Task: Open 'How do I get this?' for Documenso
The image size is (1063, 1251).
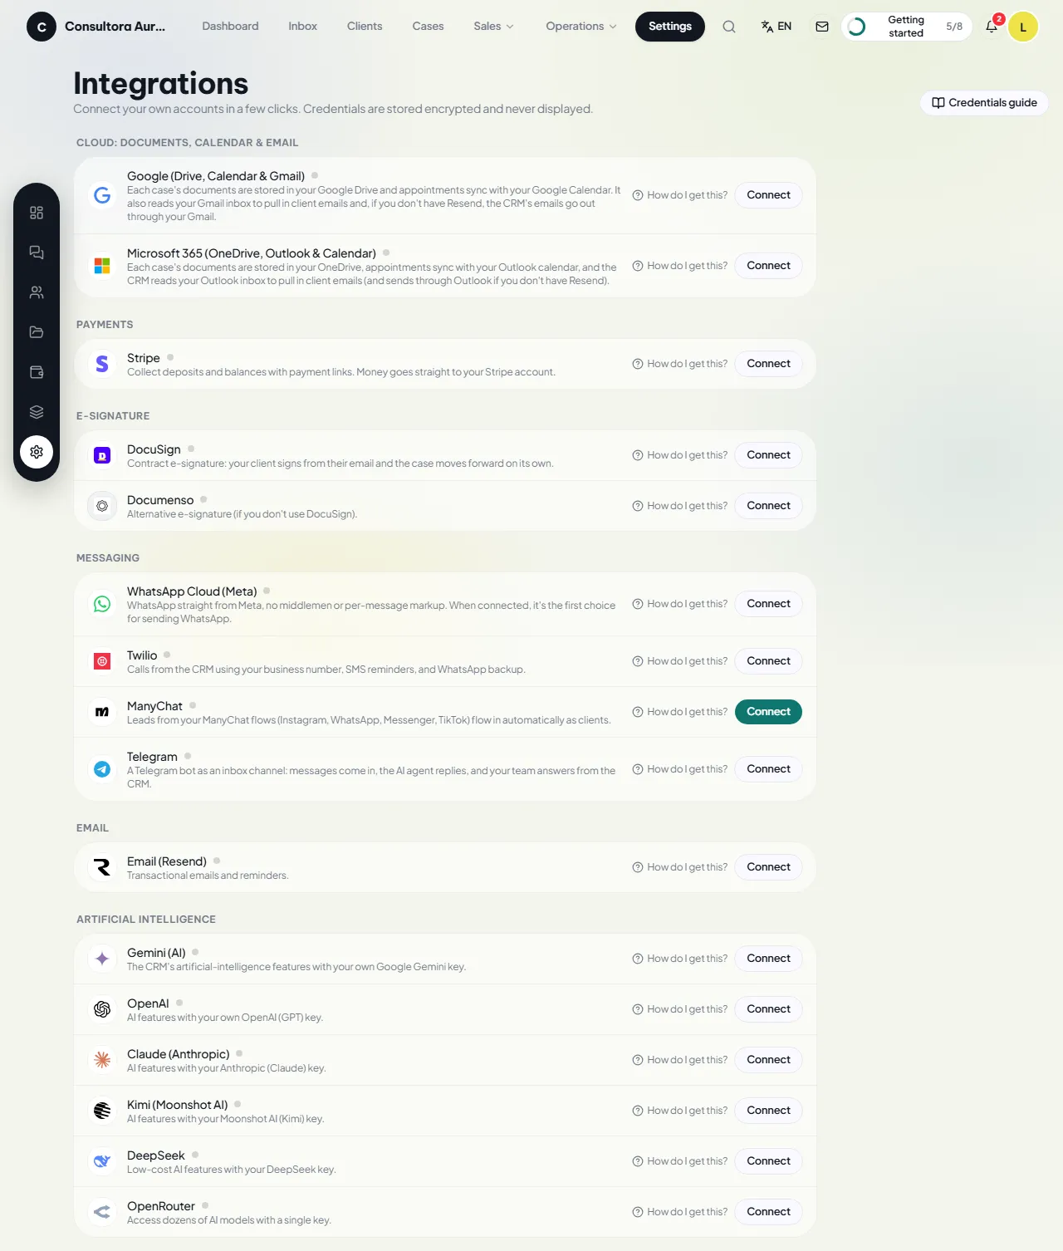Action: click(680, 506)
